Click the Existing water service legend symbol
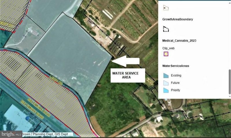The image size is (231, 138). point(166,75)
